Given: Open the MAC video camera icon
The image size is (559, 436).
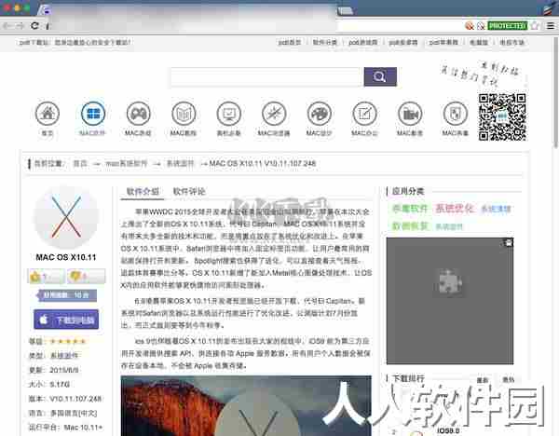Looking at the screenshot, I should point(410,114).
